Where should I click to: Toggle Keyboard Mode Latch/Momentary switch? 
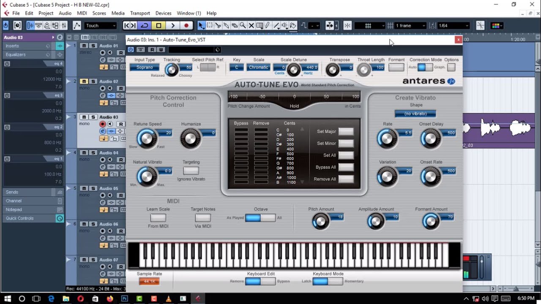(328, 281)
